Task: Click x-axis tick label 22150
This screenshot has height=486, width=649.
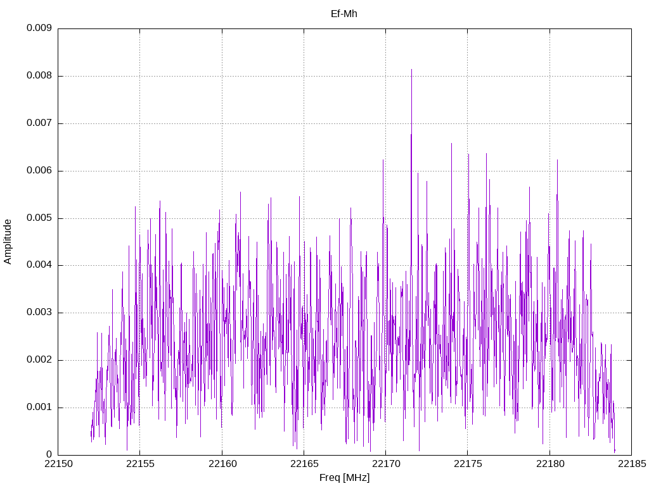Action: point(58,464)
